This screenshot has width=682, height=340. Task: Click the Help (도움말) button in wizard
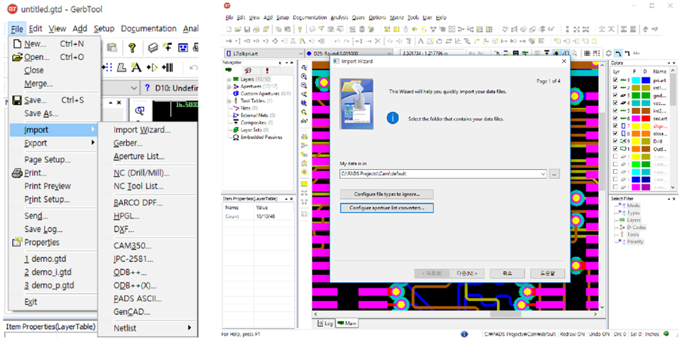(548, 274)
